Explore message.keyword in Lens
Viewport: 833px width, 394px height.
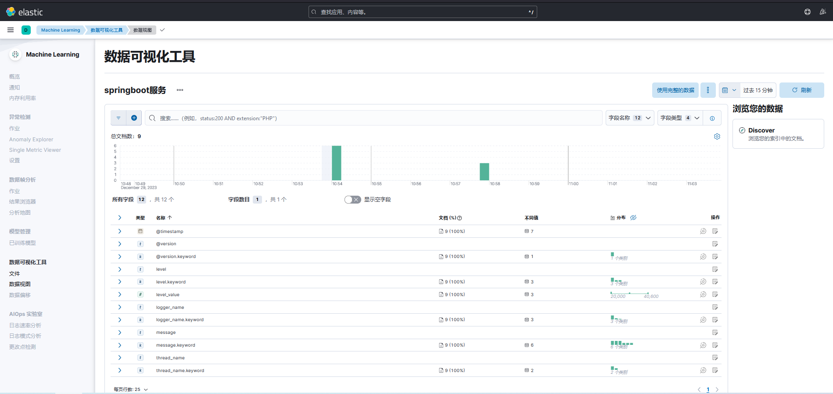pyautogui.click(x=703, y=345)
